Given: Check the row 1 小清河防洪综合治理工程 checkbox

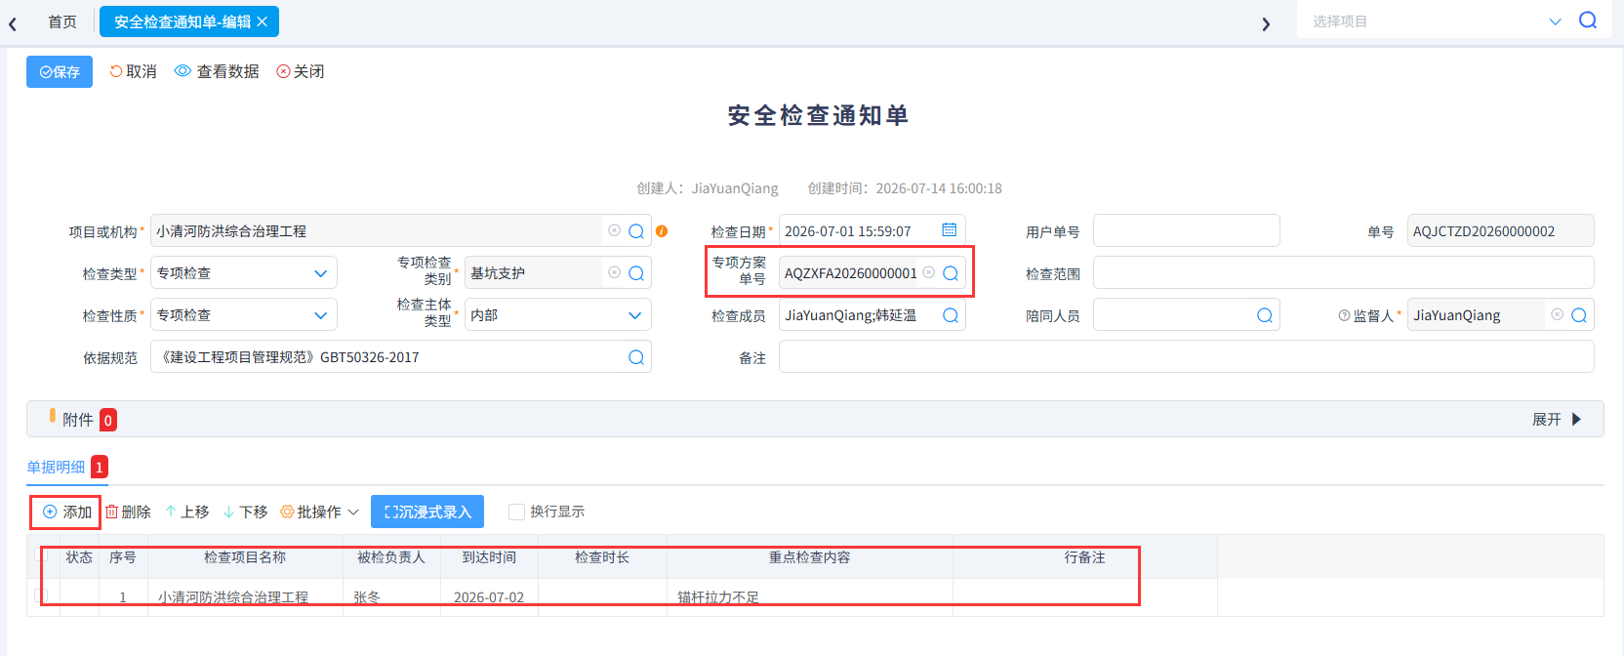Looking at the screenshot, I should click(41, 594).
